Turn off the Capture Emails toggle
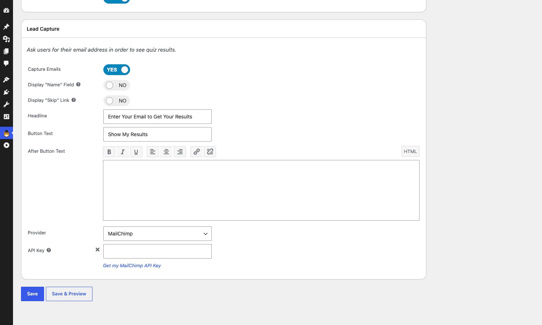Viewport: 542px width, 325px height. (x=117, y=70)
